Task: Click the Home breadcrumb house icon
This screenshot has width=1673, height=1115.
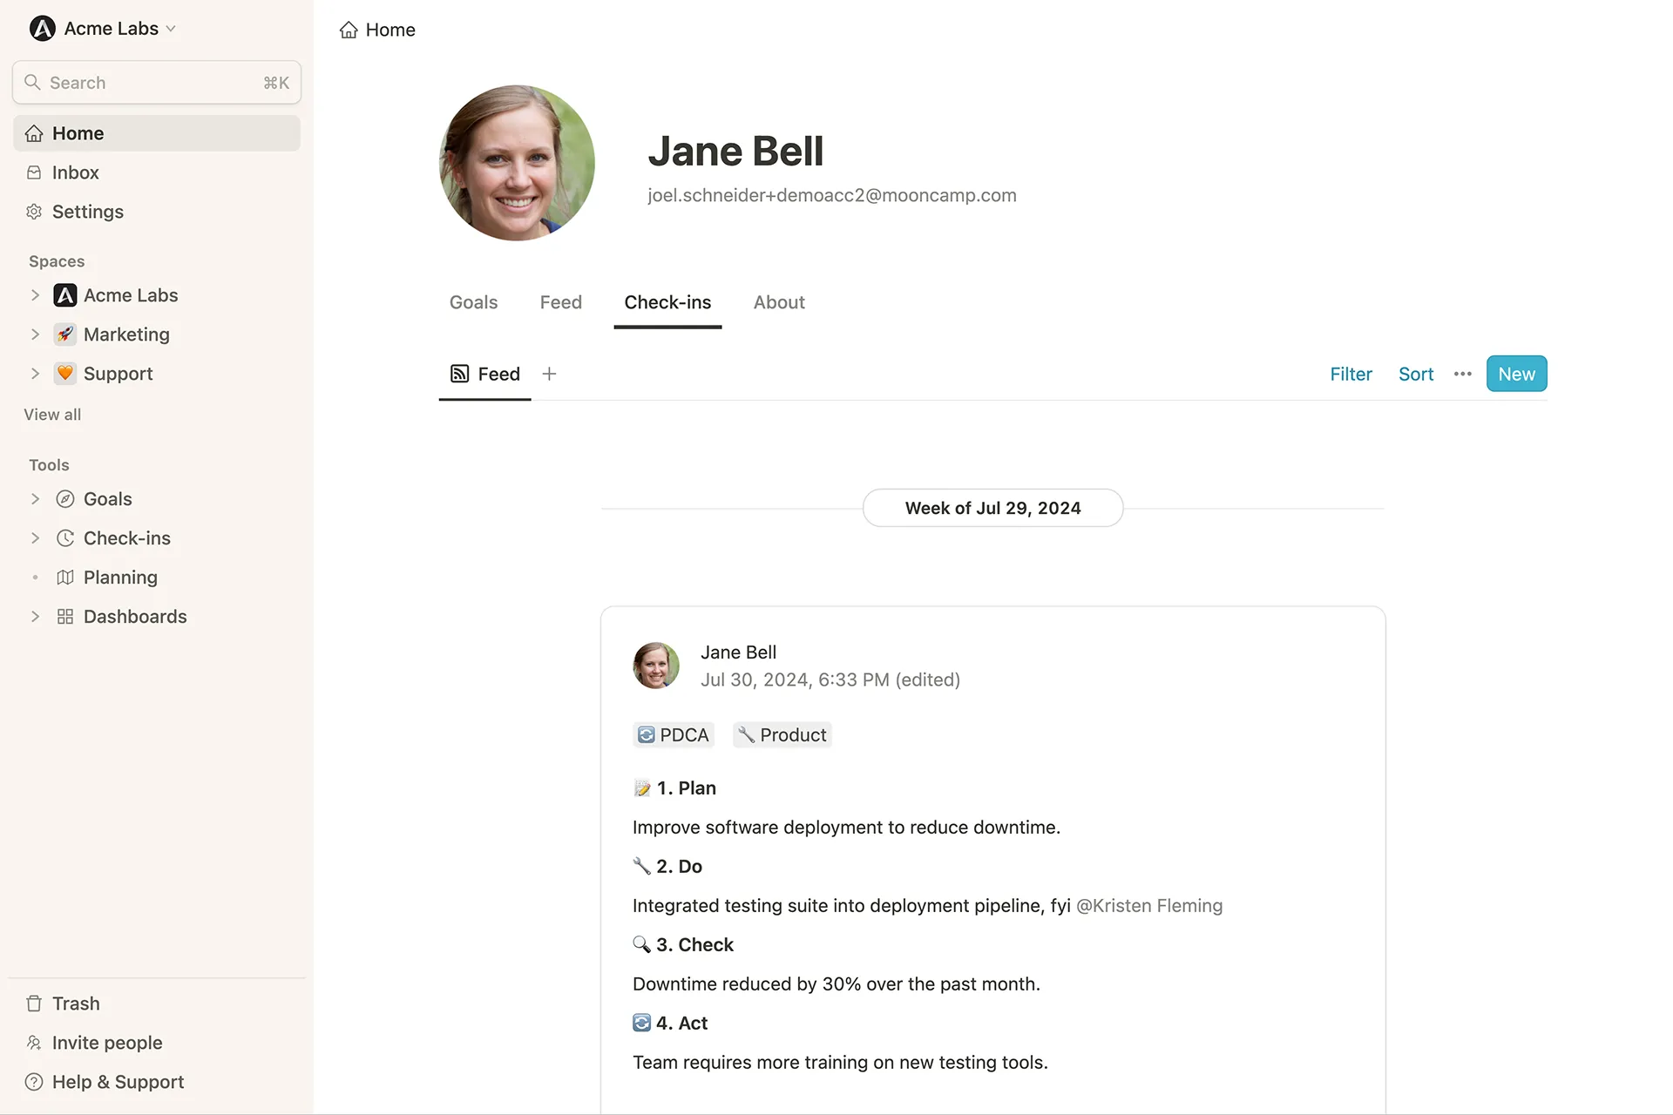Action: pyautogui.click(x=349, y=30)
